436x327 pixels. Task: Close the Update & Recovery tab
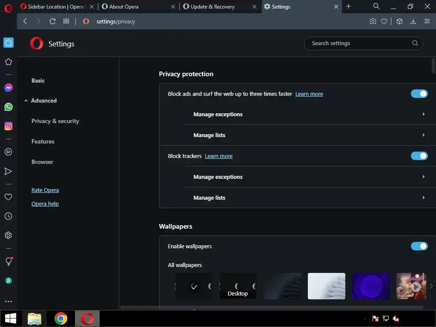pos(255,6)
